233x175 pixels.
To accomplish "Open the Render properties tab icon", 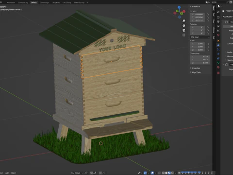I will [x=218, y=17].
